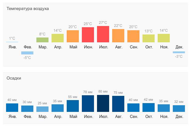Screen dimensions: 191x127
Task: Click the Окт. 42 мм precipitation bar
Action: 149,108
